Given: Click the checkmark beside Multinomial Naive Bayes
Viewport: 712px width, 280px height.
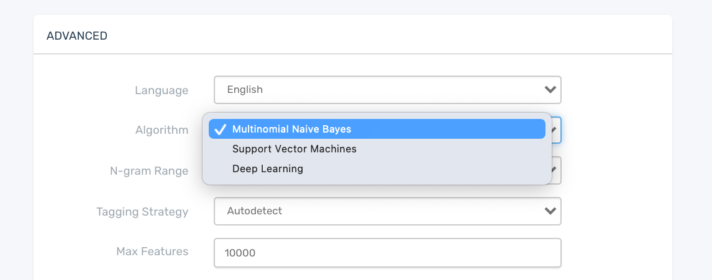Looking at the screenshot, I should pos(219,129).
